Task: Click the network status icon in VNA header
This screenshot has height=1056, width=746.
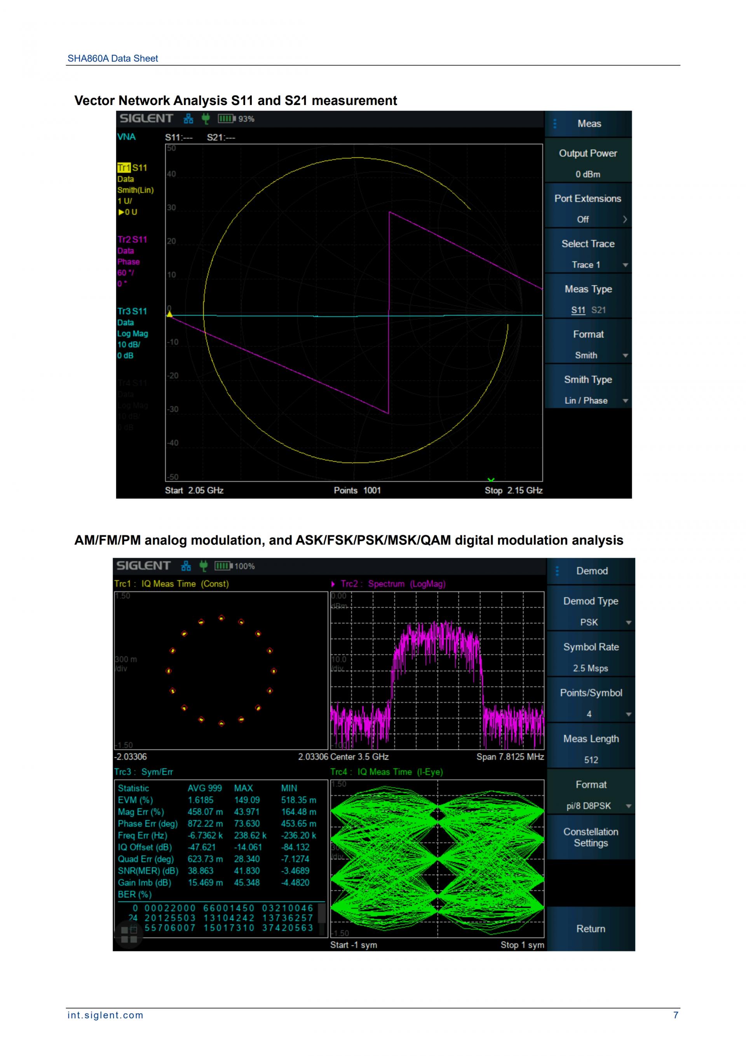Action: coord(188,119)
